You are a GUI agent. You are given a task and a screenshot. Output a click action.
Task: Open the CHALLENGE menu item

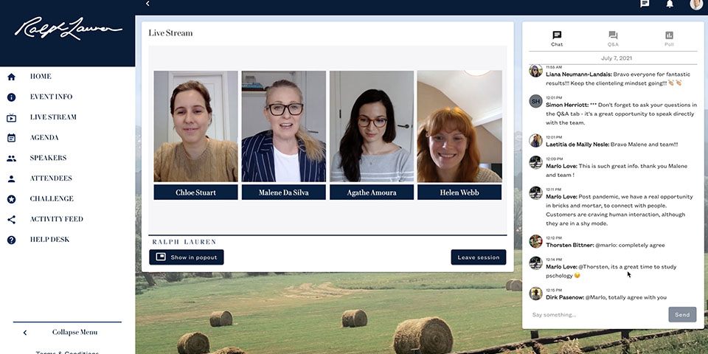(x=52, y=198)
